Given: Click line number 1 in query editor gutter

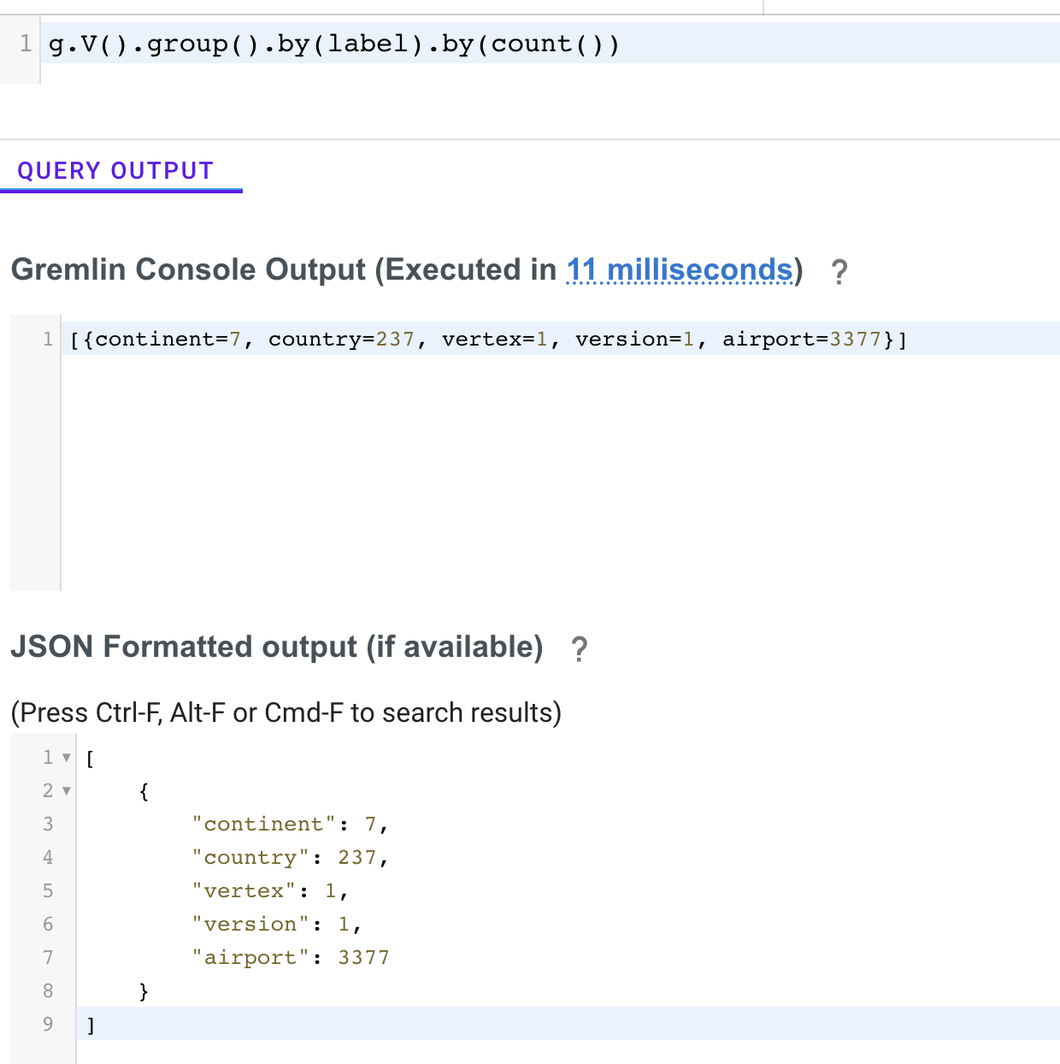Looking at the screenshot, I should (x=26, y=44).
